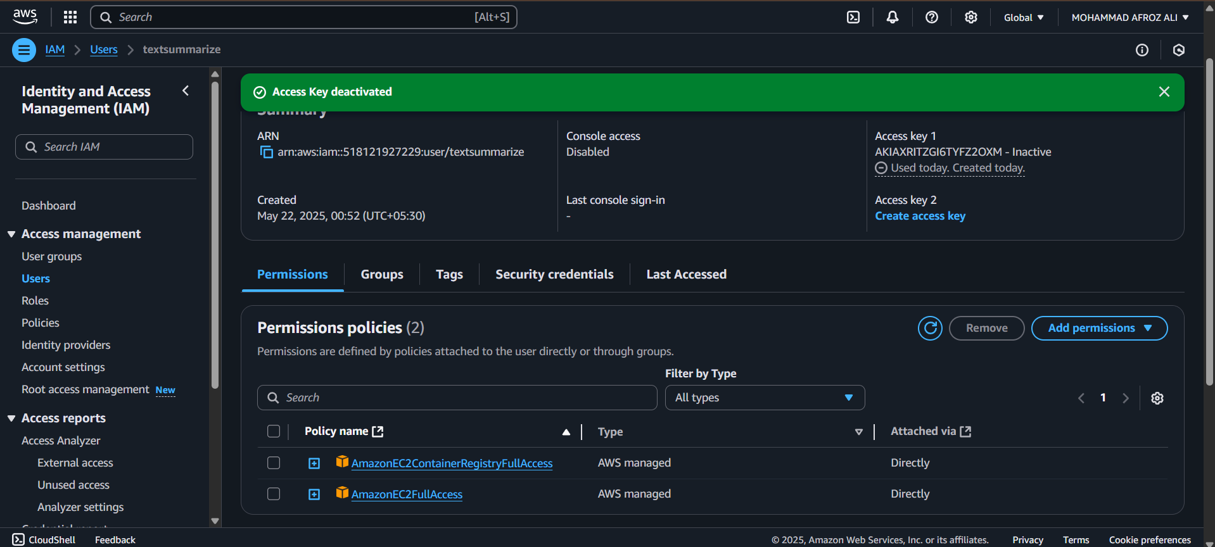
Task: Check the AmazonEC2ContainerRegistryFullAccess policy checkbox
Action: [x=274, y=463]
